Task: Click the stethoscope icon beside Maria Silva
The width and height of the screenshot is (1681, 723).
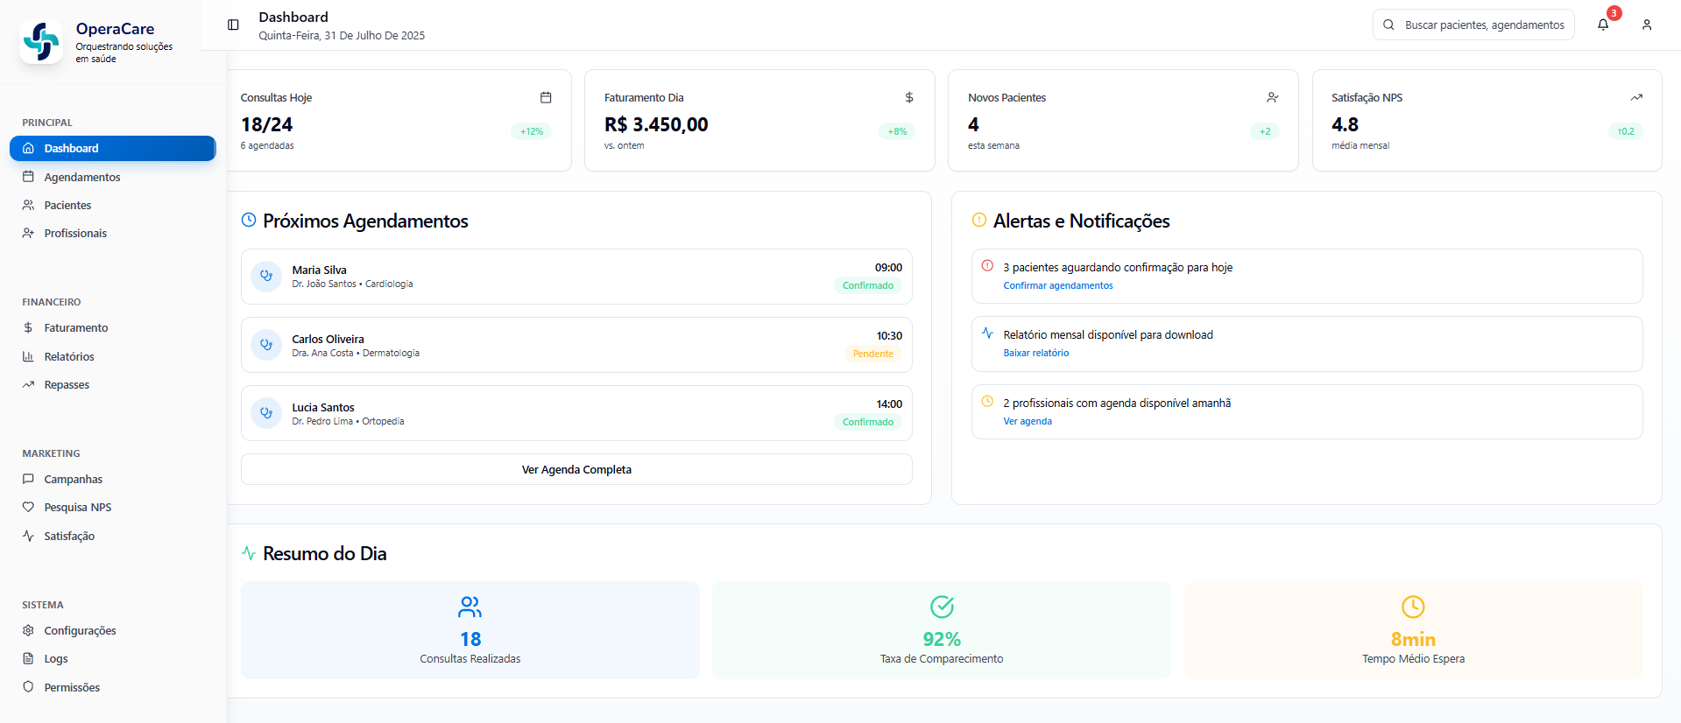Action: pyautogui.click(x=266, y=276)
